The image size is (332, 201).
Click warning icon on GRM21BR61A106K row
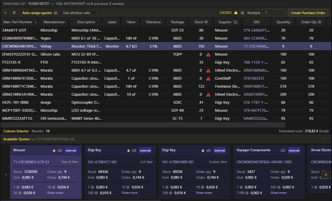tap(208, 95)
